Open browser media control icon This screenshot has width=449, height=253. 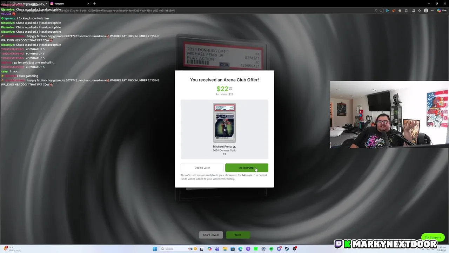pyautogui.click(x=414, y=11)
